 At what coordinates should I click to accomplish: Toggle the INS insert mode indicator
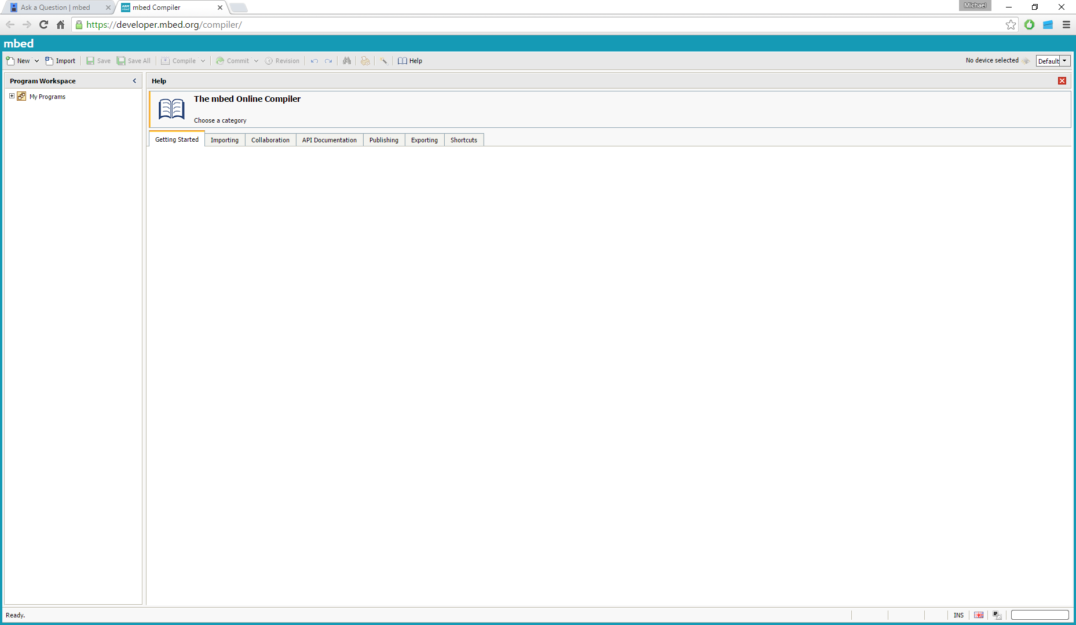(x=958, y=615)
